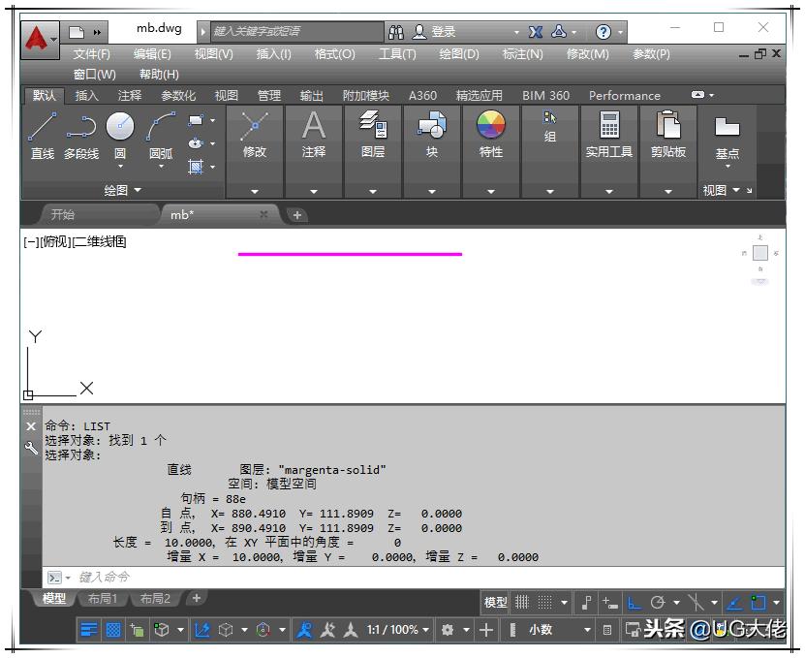805x658 pixels.
Task: Toggle snap mode in the status bar
Action: [x=544, y=602]
